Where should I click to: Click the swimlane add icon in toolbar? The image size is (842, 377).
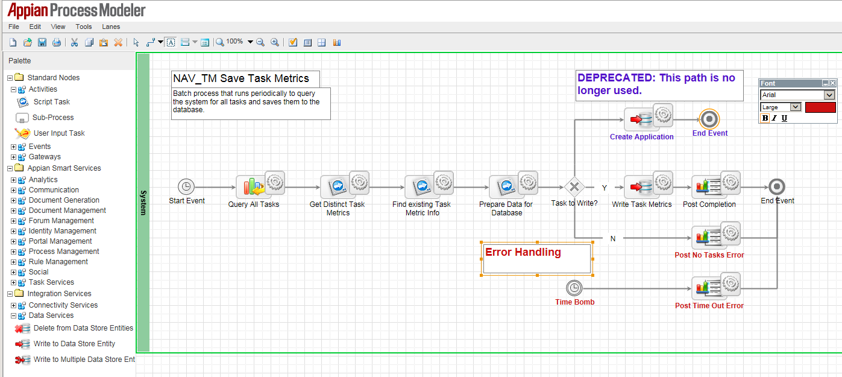point(185,42)
